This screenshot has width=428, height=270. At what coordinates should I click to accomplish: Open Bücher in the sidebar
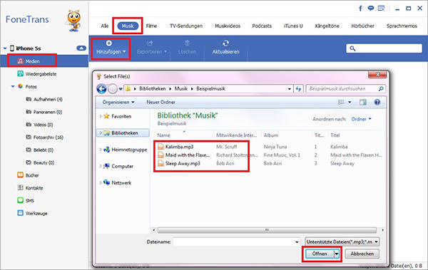click(x=32, y=175)
